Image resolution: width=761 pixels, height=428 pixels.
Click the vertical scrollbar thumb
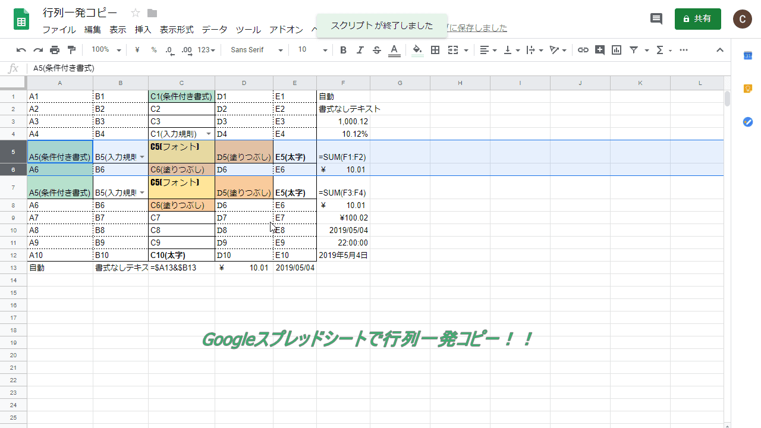tap(728, 98)
